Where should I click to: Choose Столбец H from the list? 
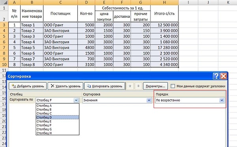[x=57, y=133]
